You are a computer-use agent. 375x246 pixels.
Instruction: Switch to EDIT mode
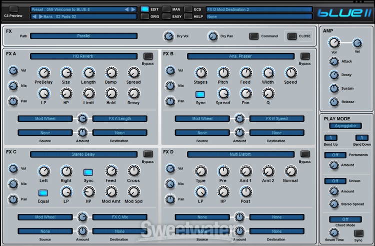144,9
